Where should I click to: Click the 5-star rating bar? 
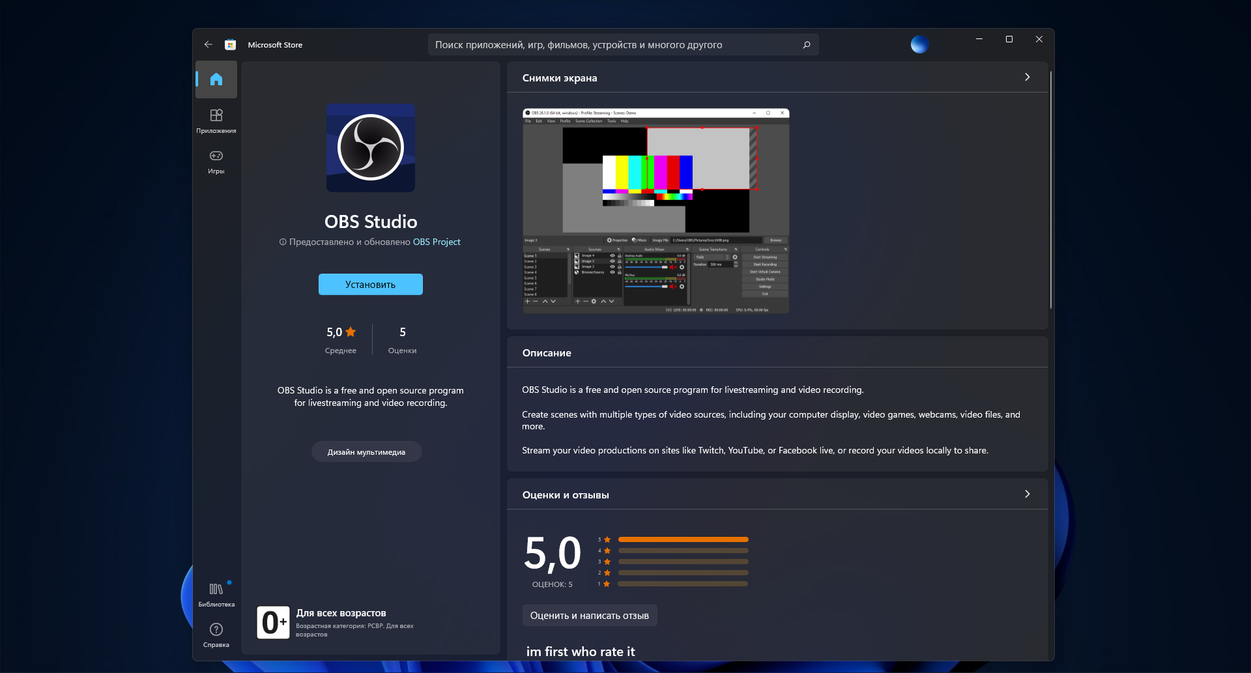683,539
